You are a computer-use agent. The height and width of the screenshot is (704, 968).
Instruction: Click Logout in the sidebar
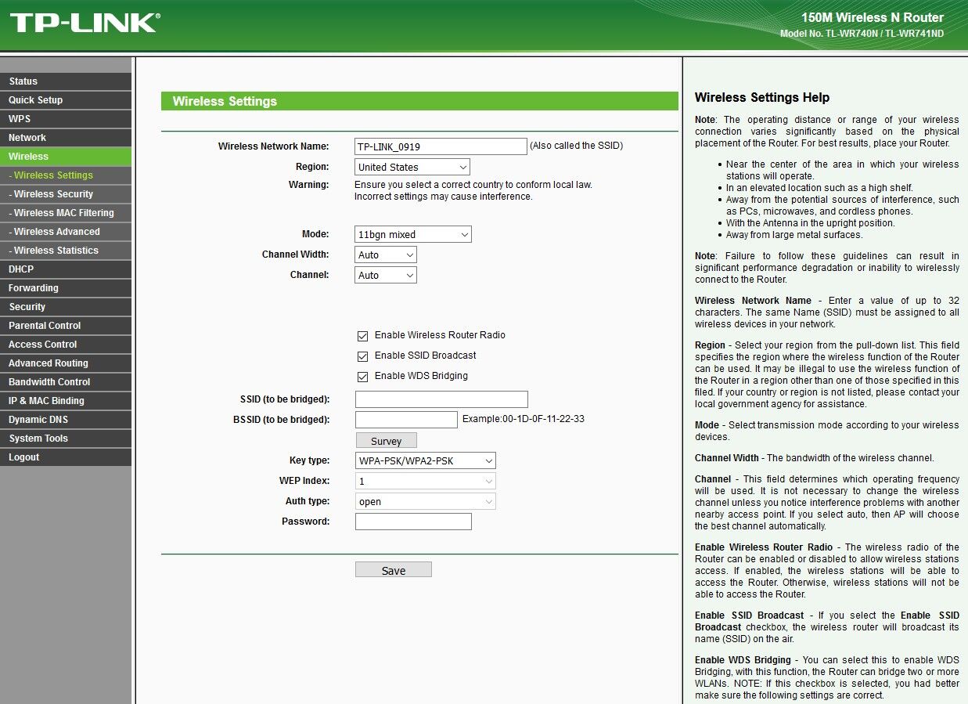66,457
